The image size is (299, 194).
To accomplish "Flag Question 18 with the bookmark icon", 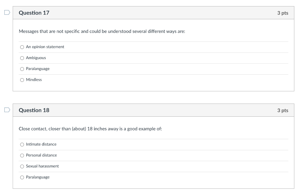I will click(x=7, y=110).
